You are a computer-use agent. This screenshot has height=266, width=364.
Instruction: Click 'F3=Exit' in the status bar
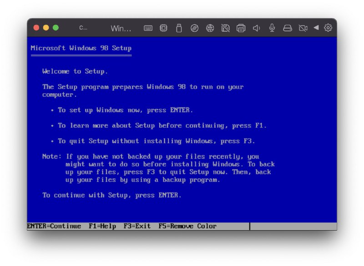(137, 226)
